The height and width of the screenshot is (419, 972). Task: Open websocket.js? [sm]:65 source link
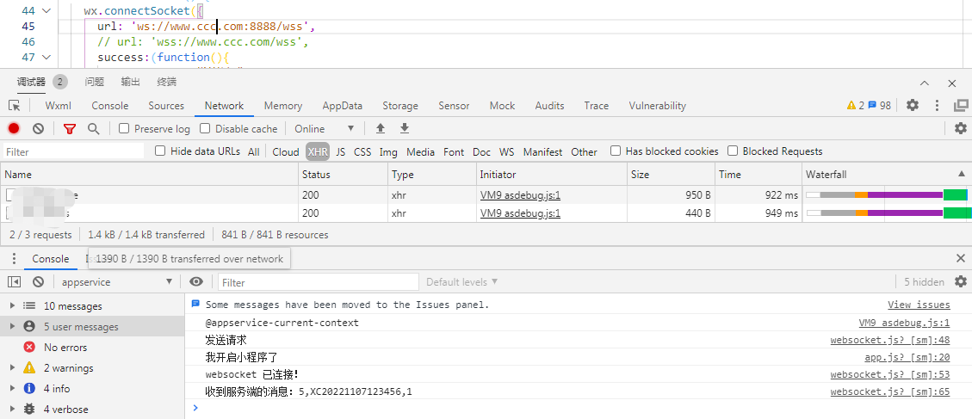[x=890, y=391]
